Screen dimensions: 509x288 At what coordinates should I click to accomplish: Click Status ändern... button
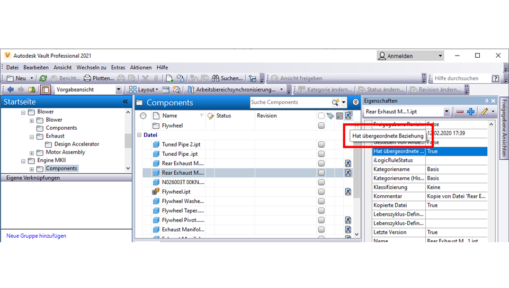click(x=382, y=89)
